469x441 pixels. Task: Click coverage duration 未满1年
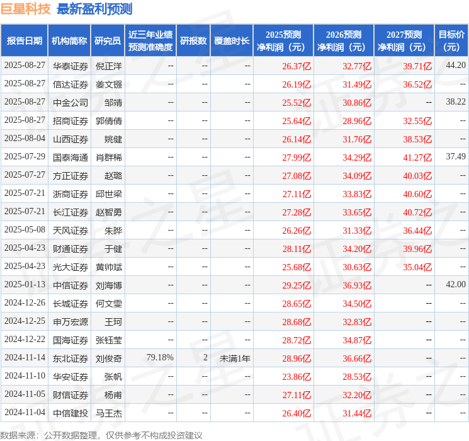(x=235, y=358)
